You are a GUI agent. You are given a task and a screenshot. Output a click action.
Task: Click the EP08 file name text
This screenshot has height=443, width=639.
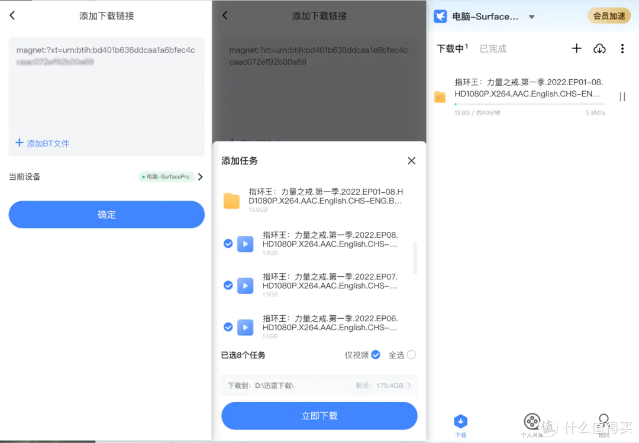click(x=330, y=239)
